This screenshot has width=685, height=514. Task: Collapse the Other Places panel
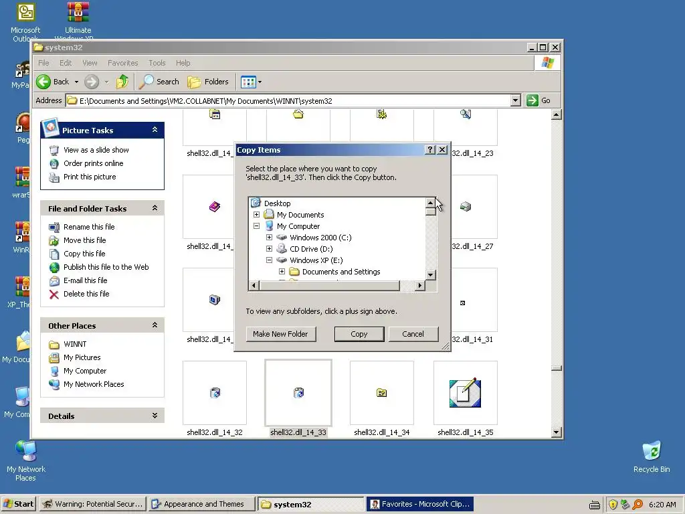click(x=155, y=325)
